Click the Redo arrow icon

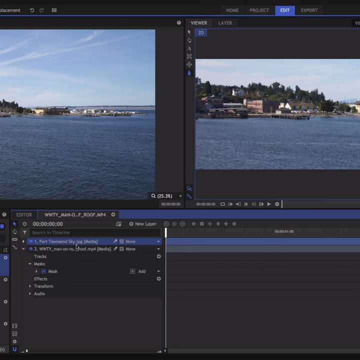point(41,10)
